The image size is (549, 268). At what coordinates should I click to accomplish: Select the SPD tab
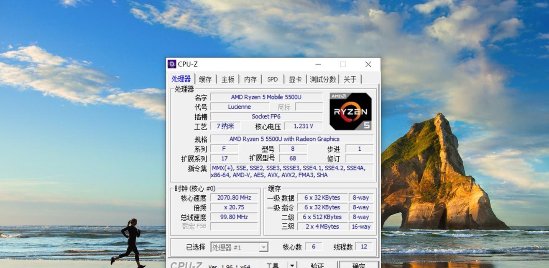[273, 79]
